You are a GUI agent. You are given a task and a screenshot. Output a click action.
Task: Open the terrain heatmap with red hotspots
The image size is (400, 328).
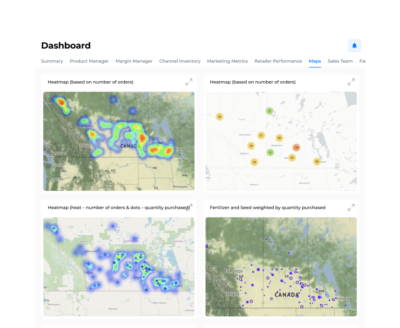click(119, 141)
